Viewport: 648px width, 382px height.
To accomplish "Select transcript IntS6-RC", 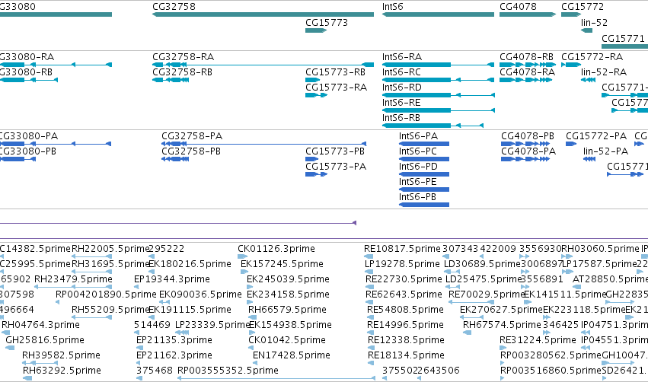I will [x=438, y=80].
